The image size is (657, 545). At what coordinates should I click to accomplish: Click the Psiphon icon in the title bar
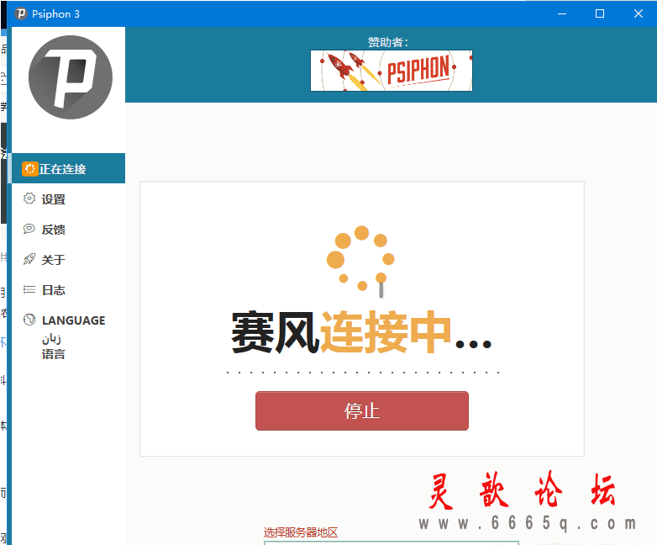20,13
